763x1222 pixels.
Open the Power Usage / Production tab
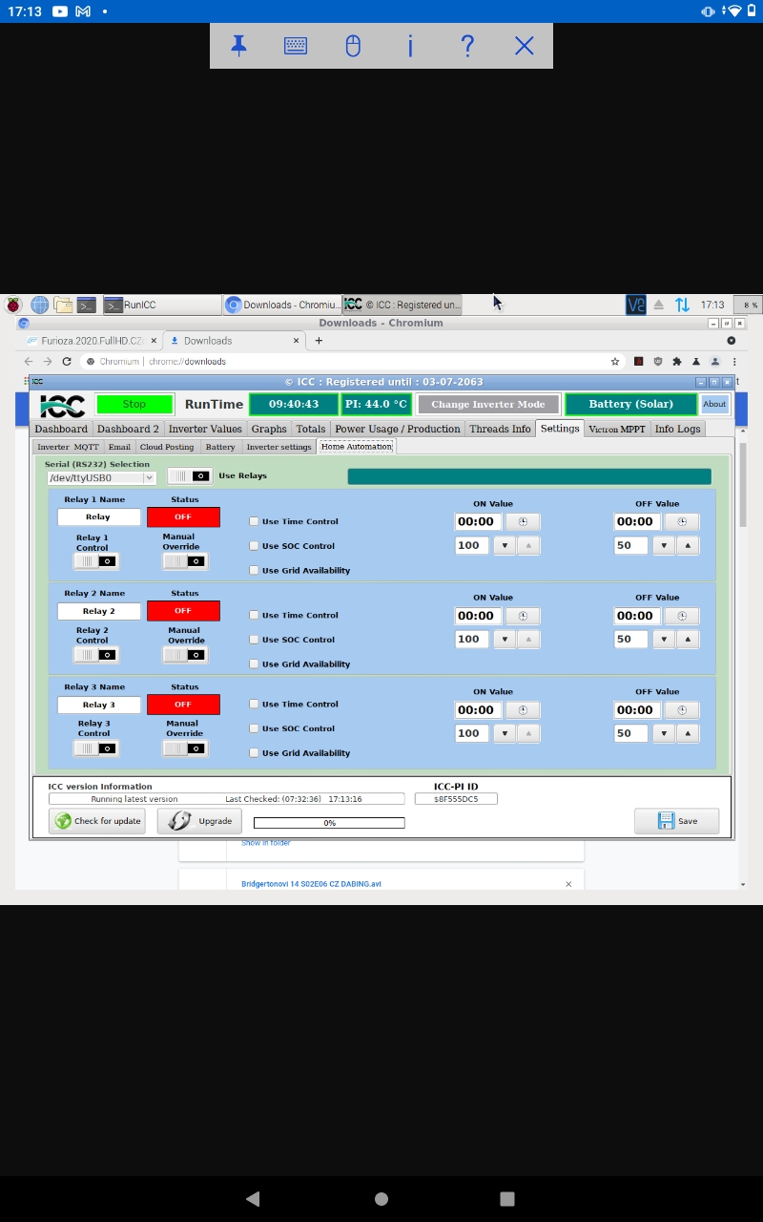[398, 429]
